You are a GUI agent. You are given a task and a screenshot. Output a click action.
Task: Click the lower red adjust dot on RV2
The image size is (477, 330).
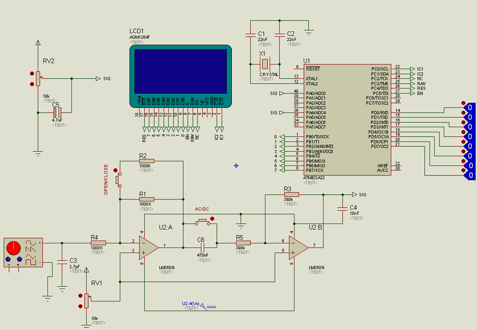32,84
